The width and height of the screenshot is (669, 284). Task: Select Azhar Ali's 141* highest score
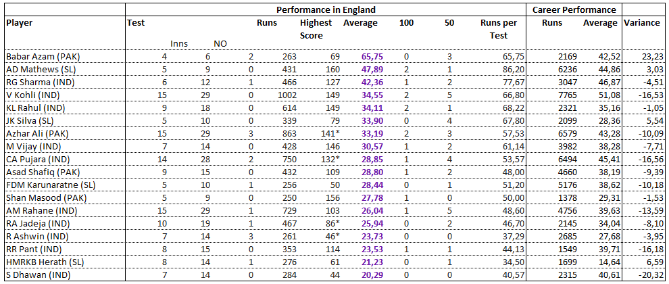tap(327, 132)
